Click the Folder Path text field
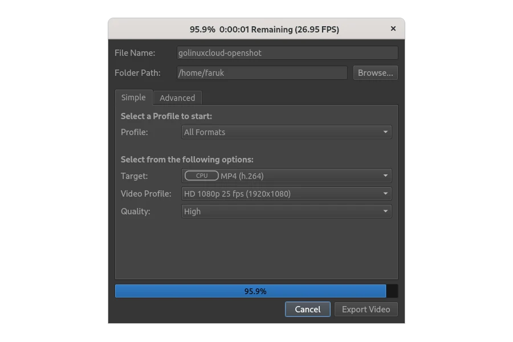 tap(262, 73)
